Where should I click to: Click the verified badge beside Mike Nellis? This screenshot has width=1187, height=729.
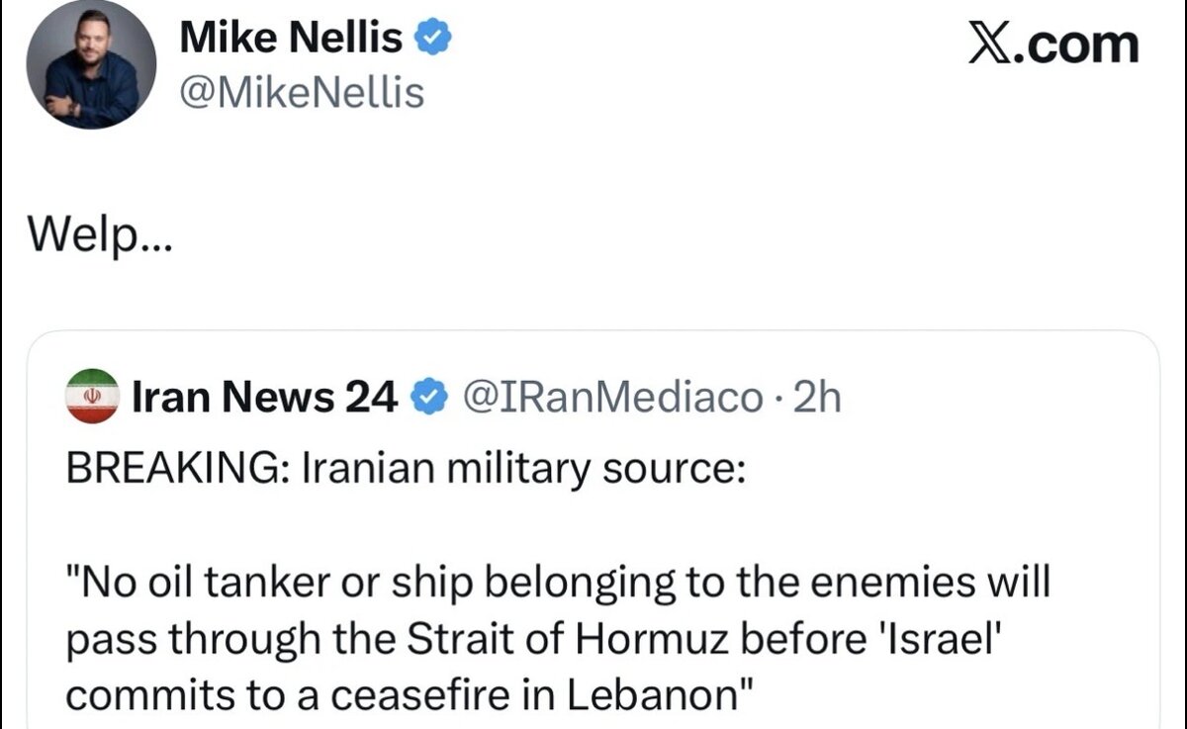pos(433,39)
